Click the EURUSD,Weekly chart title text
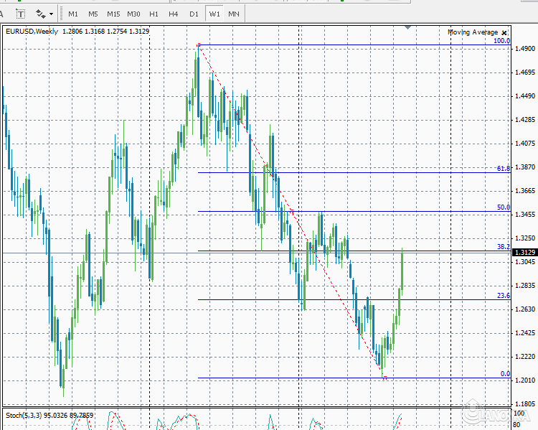Image resolution: width=538 pixels, height=430 pixels. pos(32,32)
